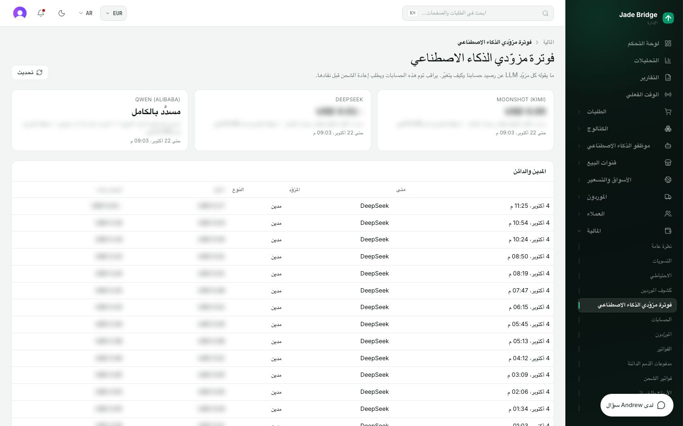Click the catalog cubes icon
This screenshot has height=426, width=683.
[x=668, y=129]
